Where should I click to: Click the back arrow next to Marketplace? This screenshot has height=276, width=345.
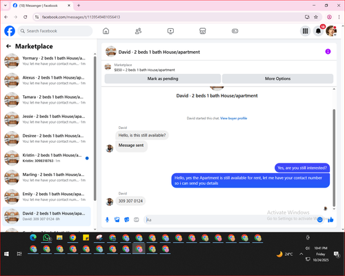pyautogui.click(x=8, y=46)
